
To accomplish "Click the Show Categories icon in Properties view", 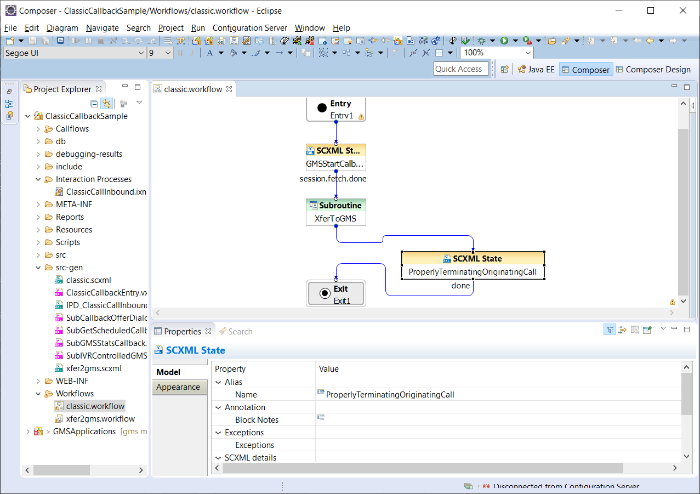I will 610,330.
